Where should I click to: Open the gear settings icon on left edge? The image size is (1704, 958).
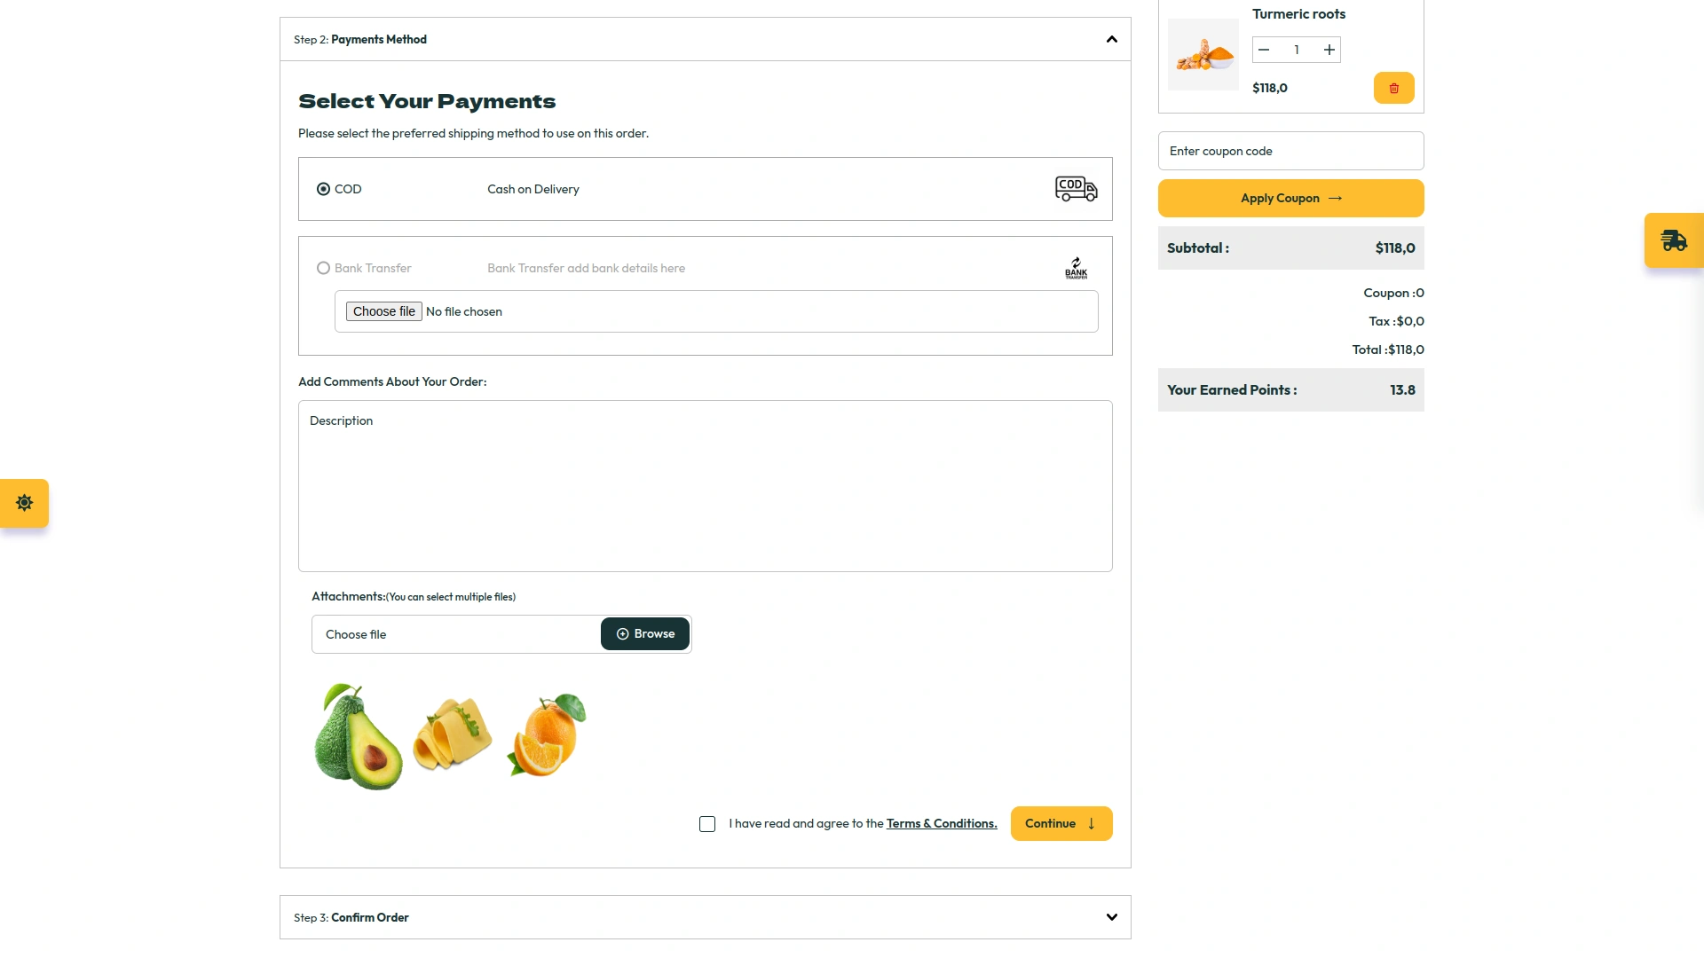tap(24, 503)
